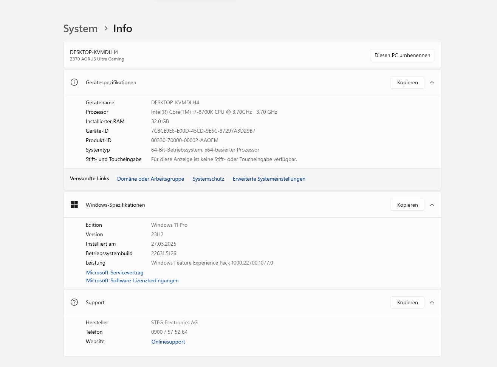Click the Website label
Image resolution: width=497 pixels, height=367 pixels.
click(95, 341)
